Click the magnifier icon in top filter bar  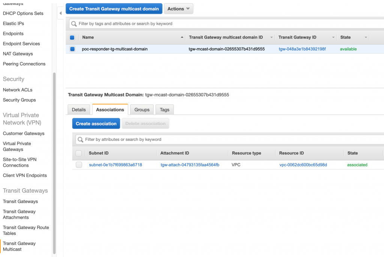74,24
